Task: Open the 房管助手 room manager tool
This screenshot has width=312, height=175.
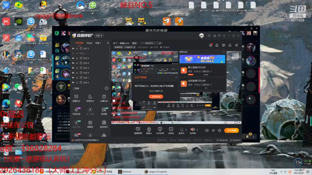Action: click(90, 98)
